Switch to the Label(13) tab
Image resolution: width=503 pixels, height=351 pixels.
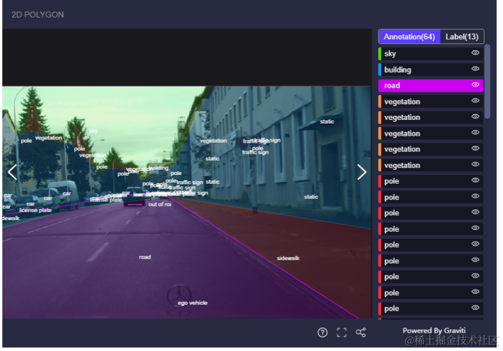click(x=462, y=37)
